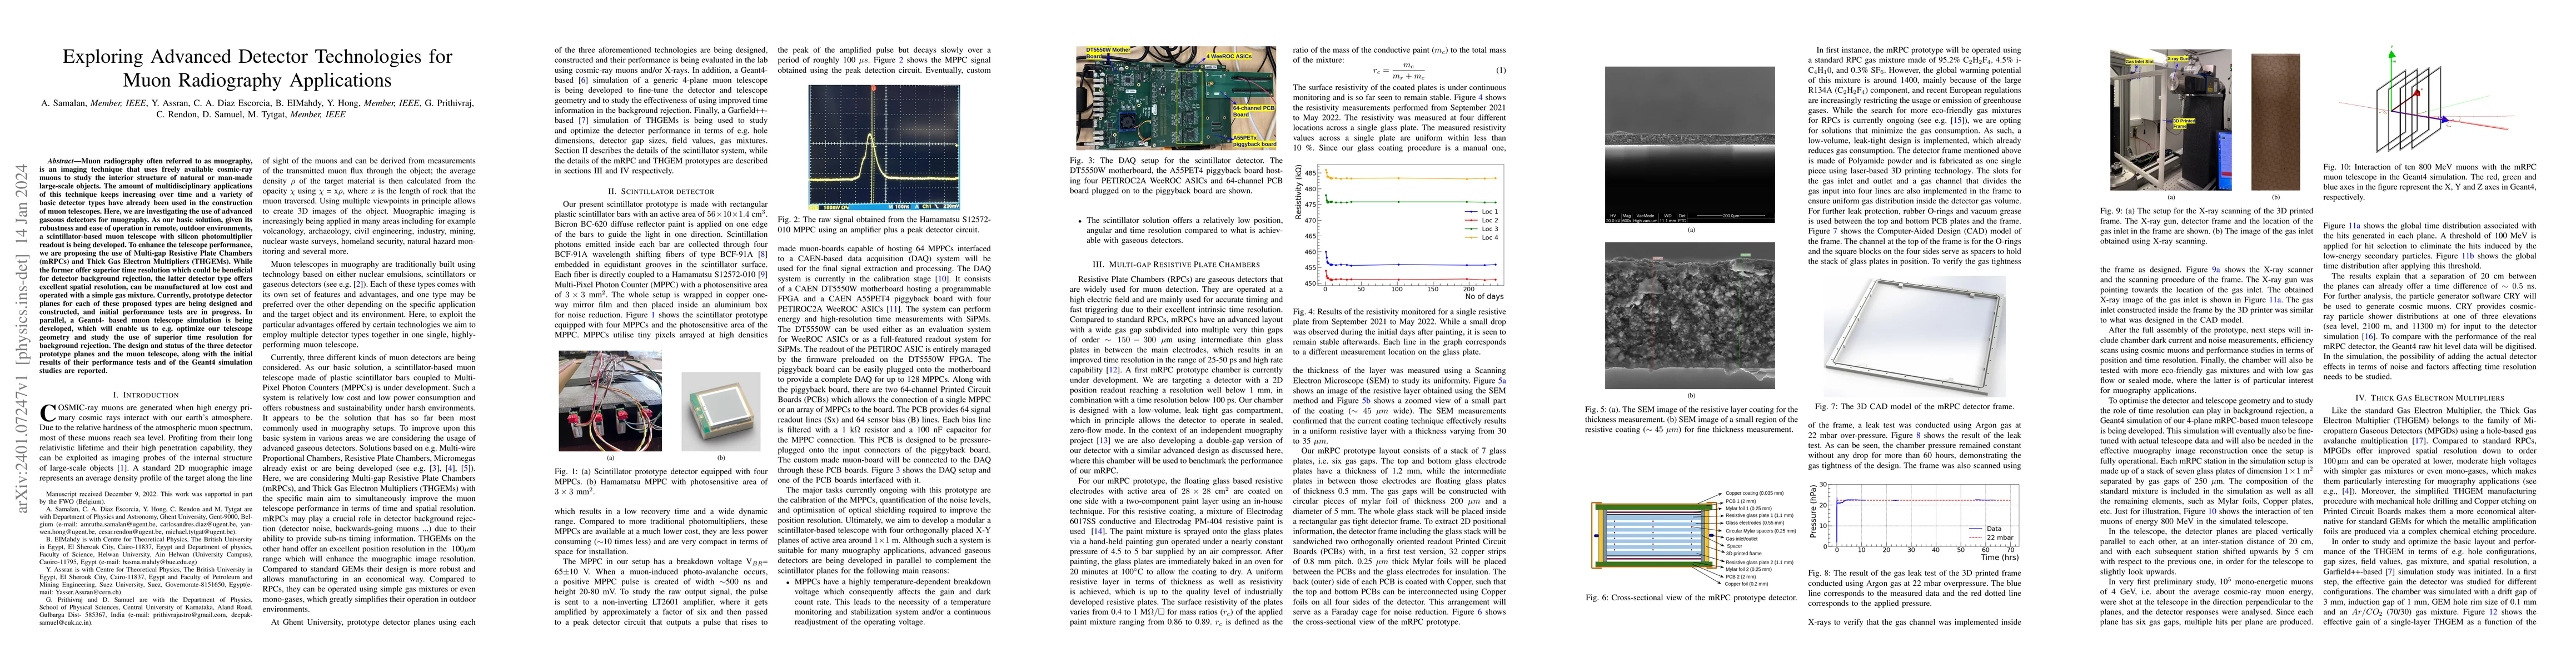Viewport: 2576px width, 667px height.
Task: Click the "Spacer" label in Fig. 6
Action: (1735, 546)
